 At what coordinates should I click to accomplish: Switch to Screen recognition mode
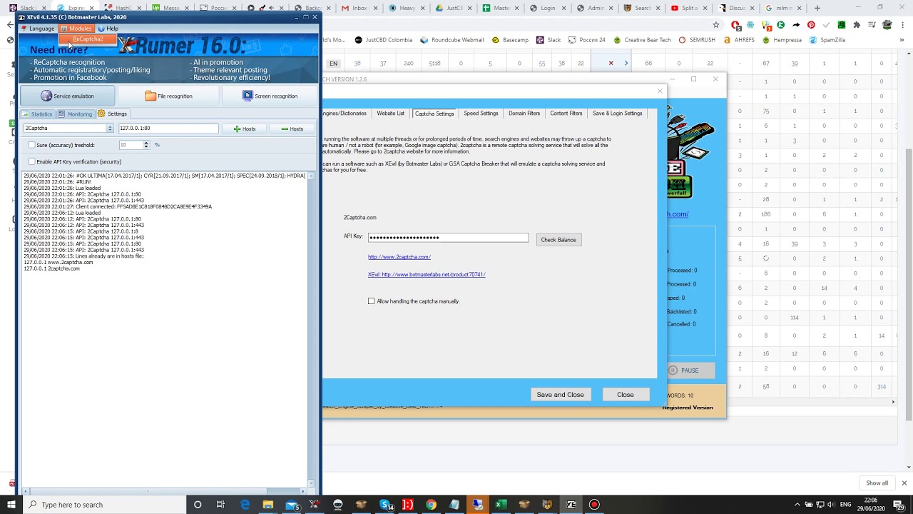click(270, 96)
